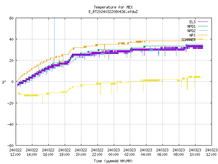Image resolution: width=218 pixels, height=164 pixels.
Task: Select the filename E_RT20240322080436.sfduZ subtitle
Action: pos(113,12)
